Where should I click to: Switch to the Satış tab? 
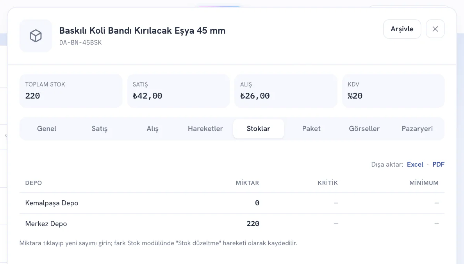pyautogui.click(x=100, y=129)
